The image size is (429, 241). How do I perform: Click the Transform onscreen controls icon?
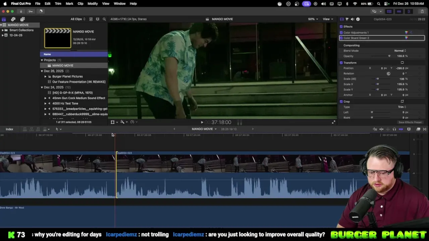(x=402, y=63)
